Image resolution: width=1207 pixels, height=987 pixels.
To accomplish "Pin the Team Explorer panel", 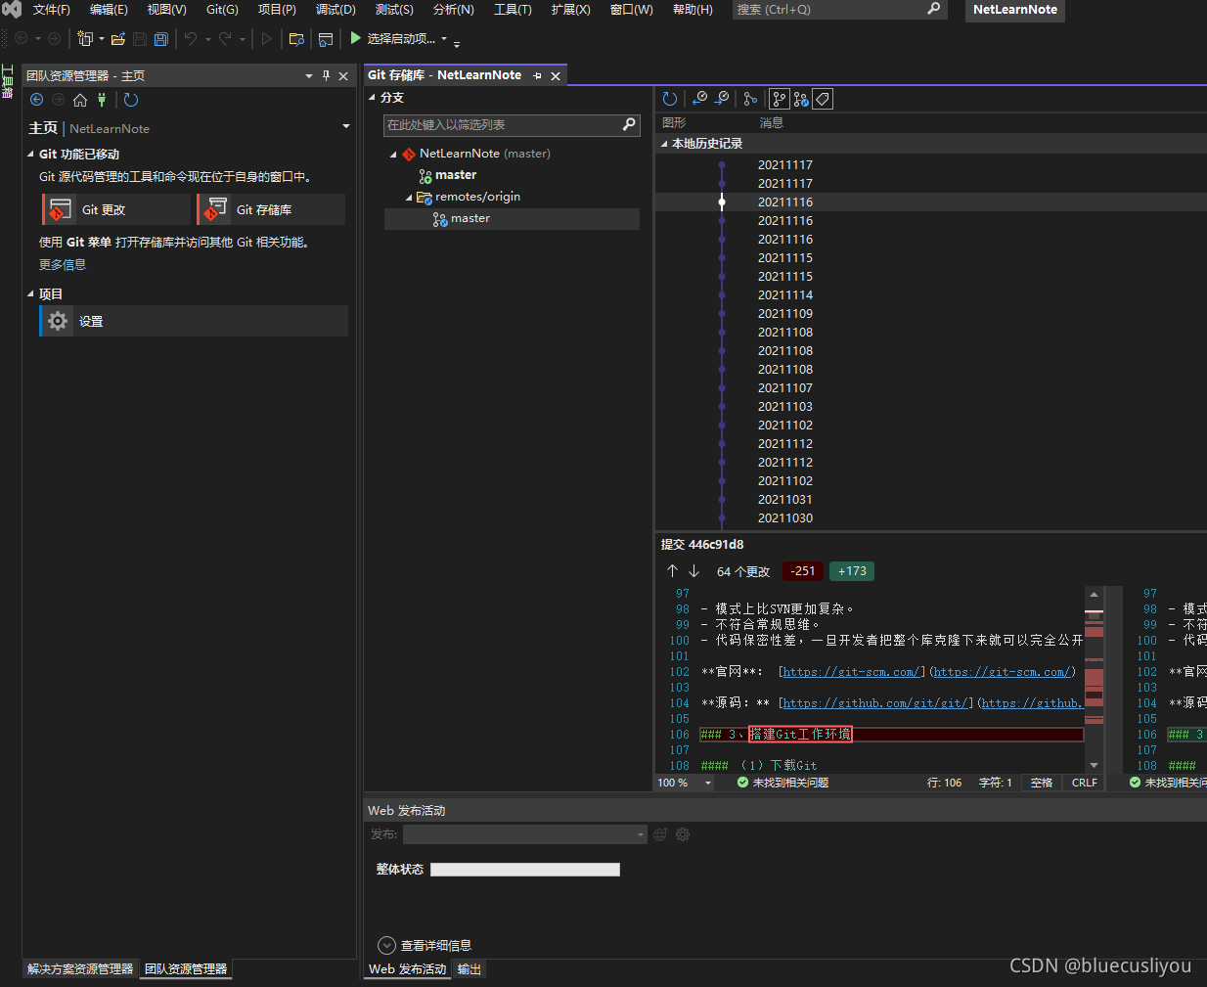I will coord(326,75).
